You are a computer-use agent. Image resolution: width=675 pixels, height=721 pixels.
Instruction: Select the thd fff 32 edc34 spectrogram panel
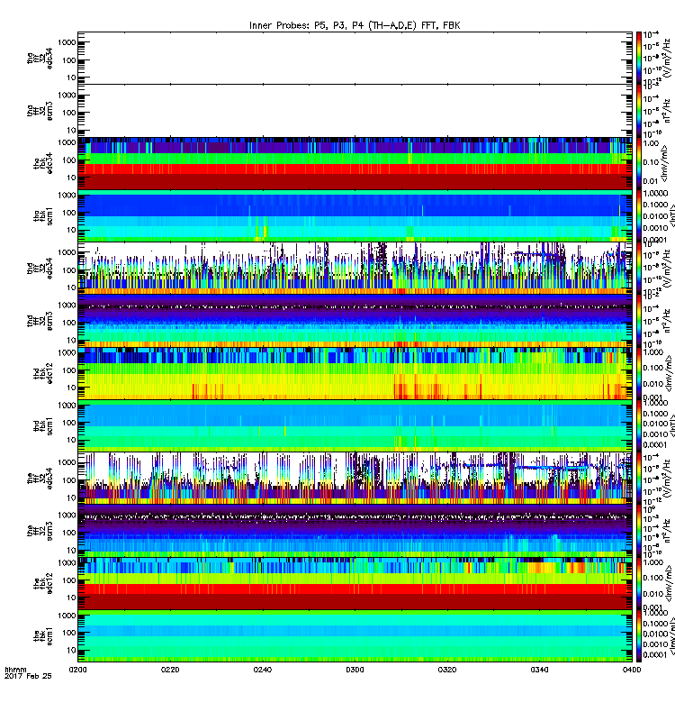(x=355, y=268)
